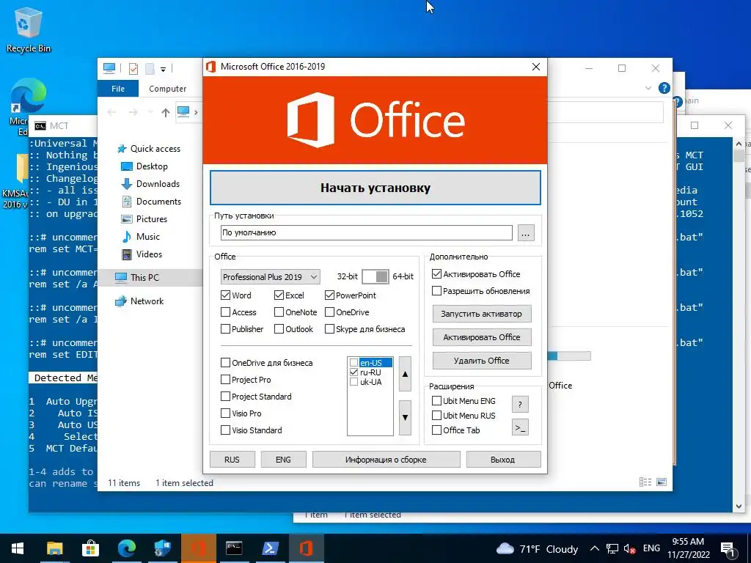Move the selected language up with the arrow
The width and height of the screenshot is (751, 563).
pos(405,374)
